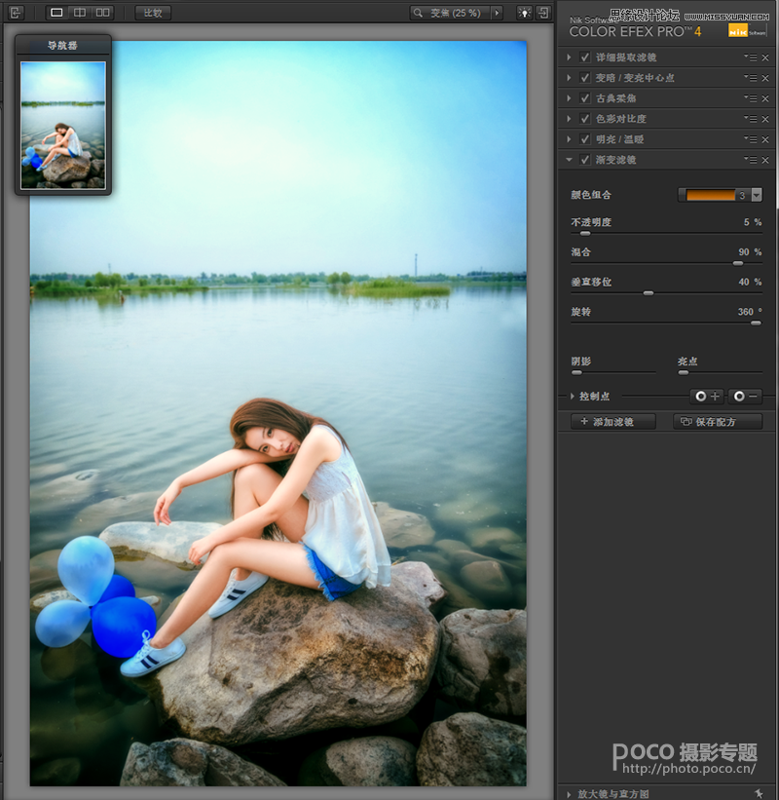This screenshot has width=779, height=800.
Task: Open the zoom percentage dropdown
Action: [x=497, y=13]
